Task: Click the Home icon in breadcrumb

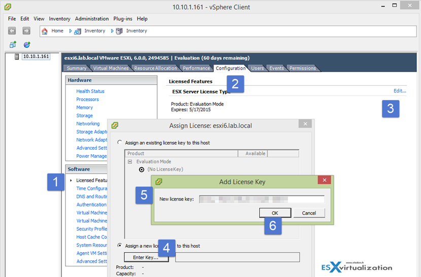Action: coord(45,31)
